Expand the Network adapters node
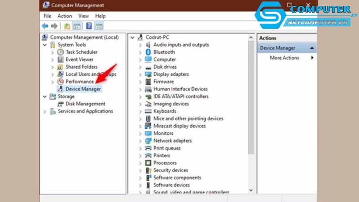 (x=140, y=141)
